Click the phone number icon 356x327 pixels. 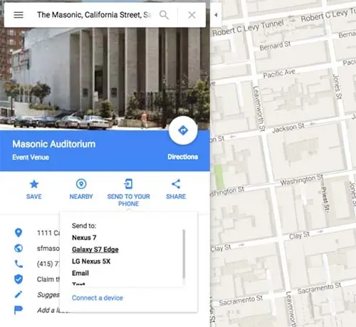tap(19, 264)
